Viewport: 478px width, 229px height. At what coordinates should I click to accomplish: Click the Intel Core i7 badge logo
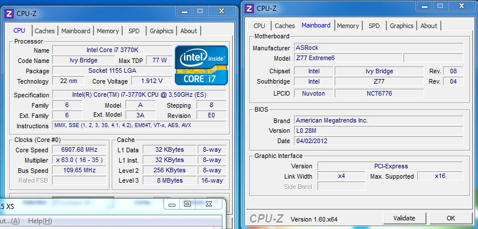(x=201, y=65)
